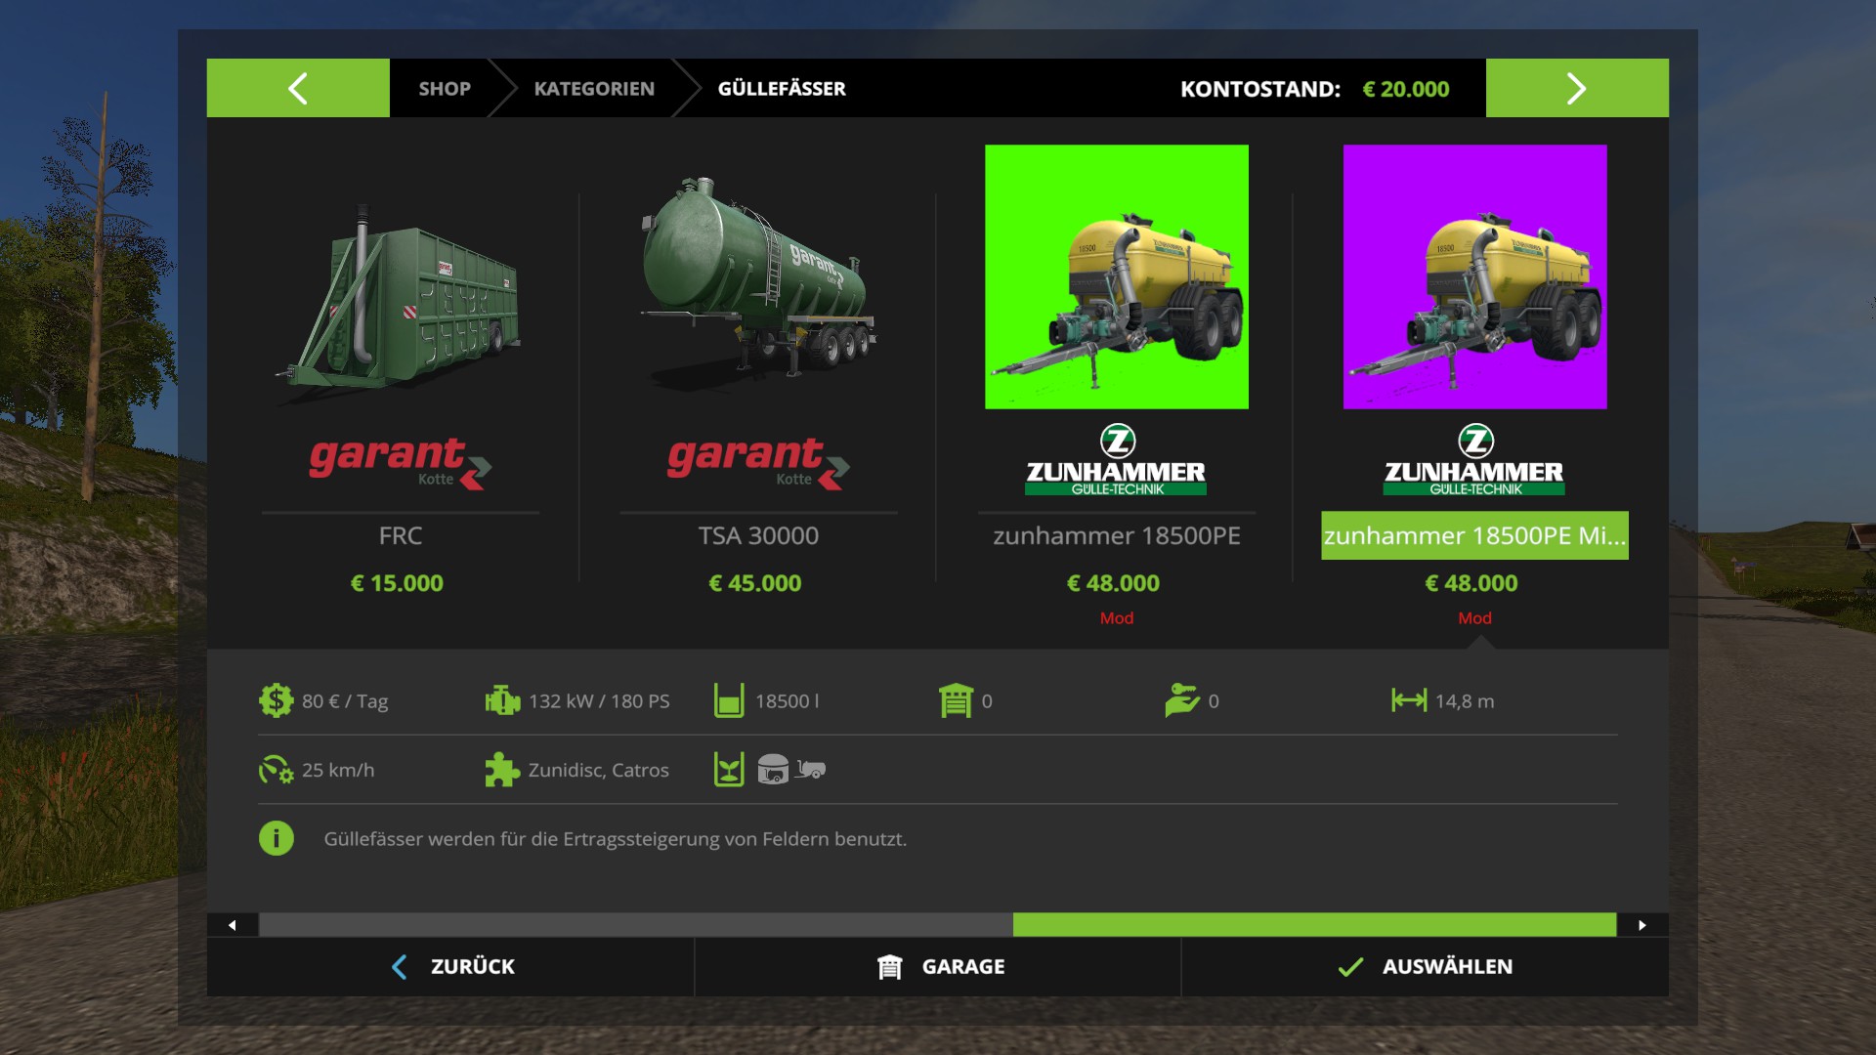Click the 25 km/h speed value
1876x1055 pixels.
click(338, 770)
